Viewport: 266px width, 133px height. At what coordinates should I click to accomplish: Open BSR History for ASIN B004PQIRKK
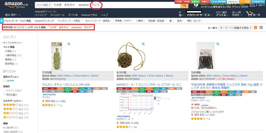139,76
